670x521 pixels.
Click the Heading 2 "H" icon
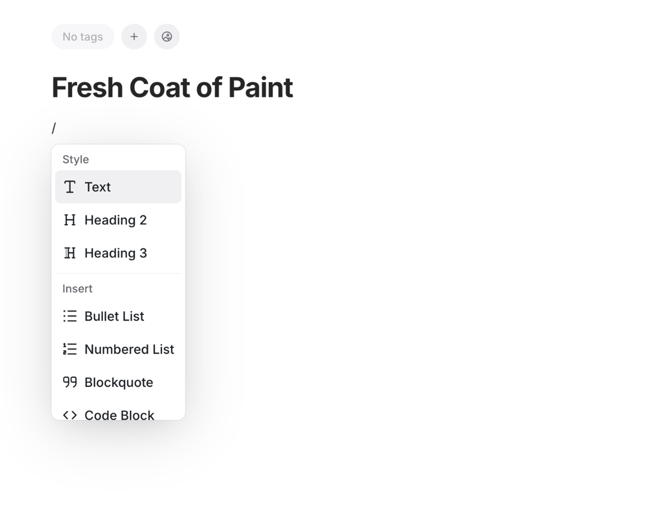[x=70, y=220]
